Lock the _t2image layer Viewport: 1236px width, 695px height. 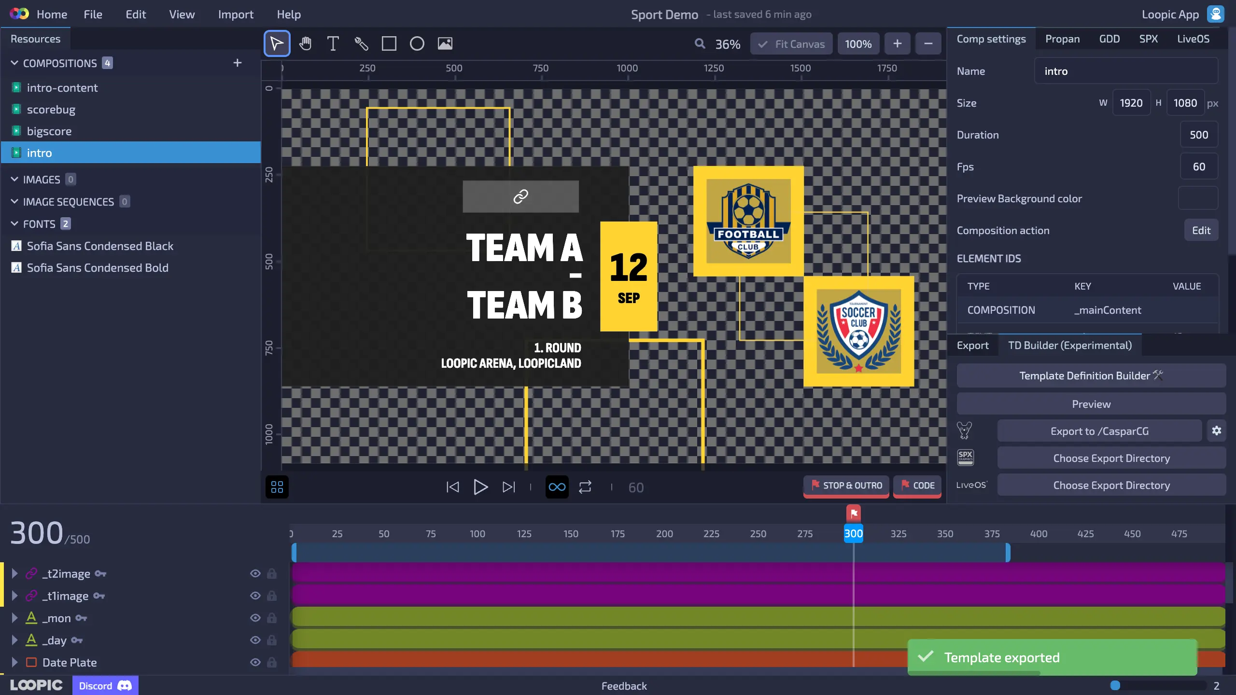pos(272,573)
